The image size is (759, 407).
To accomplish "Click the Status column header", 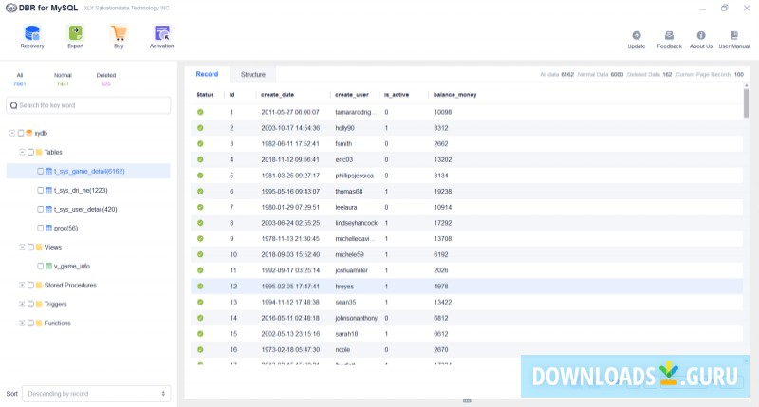I will pyautogui.click(x=205, y=95).
